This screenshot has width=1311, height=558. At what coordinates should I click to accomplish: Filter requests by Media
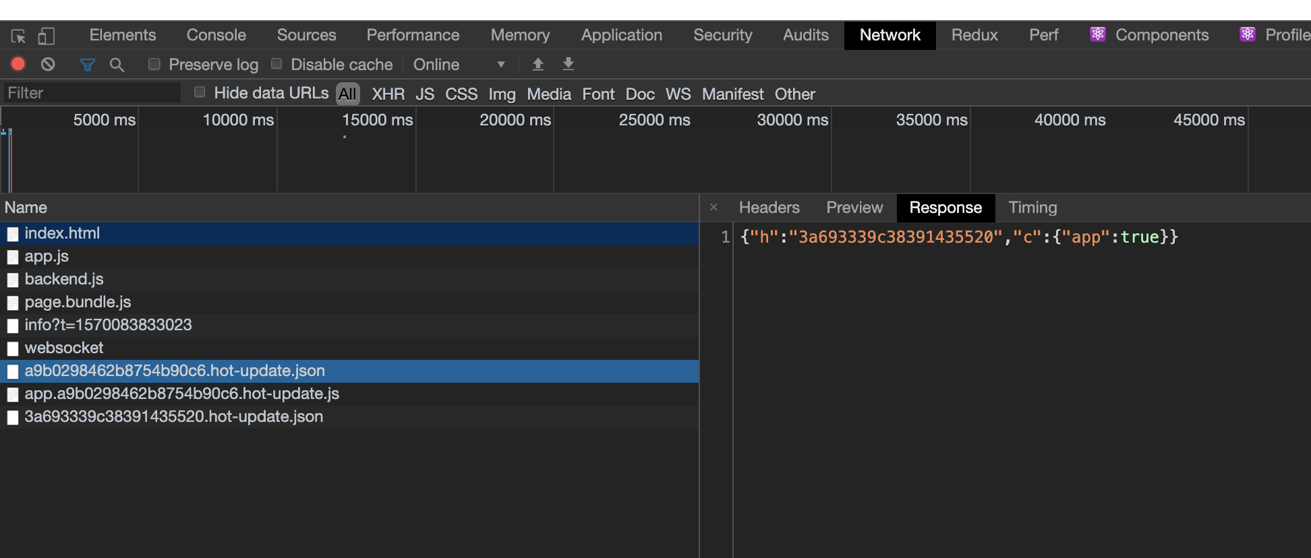tap(549, 94)
